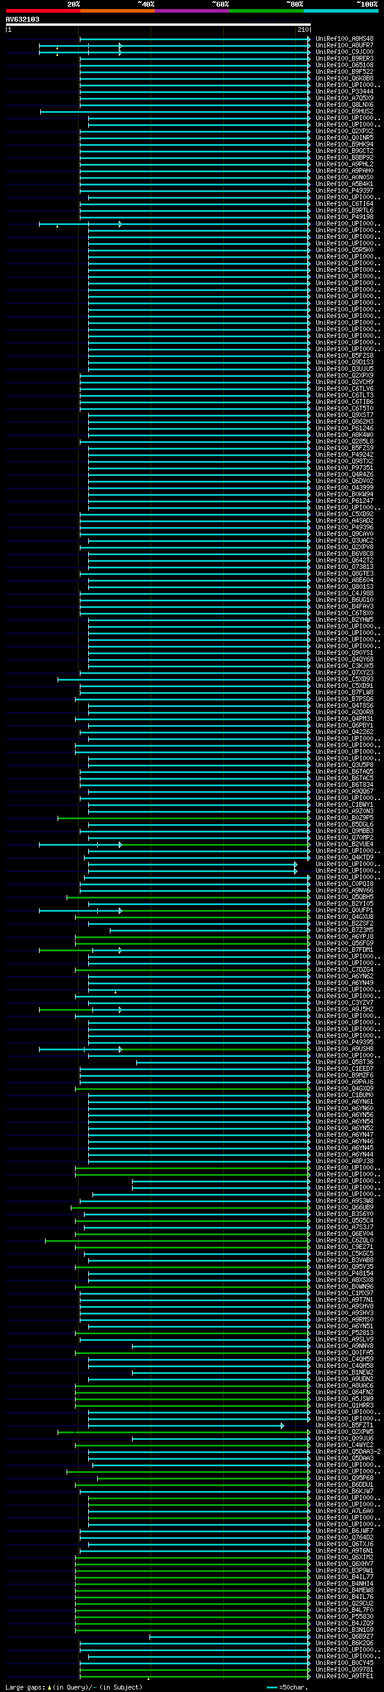
Task: Select hit label UniRef100_C3KJK5
Action: tap(344, 666)
